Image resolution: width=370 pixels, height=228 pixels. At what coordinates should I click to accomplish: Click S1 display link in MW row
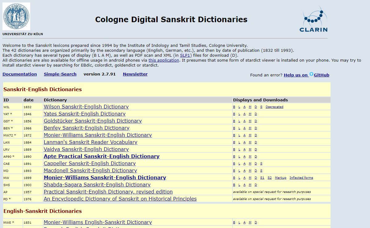[x=262, y=178]
